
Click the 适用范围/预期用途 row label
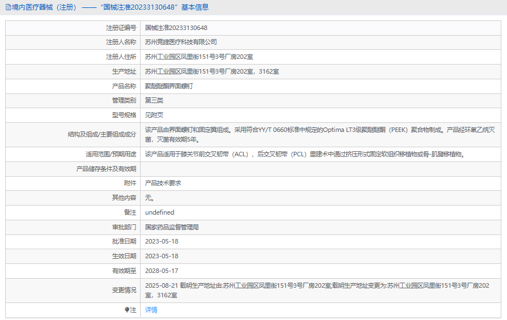point(107,154)
